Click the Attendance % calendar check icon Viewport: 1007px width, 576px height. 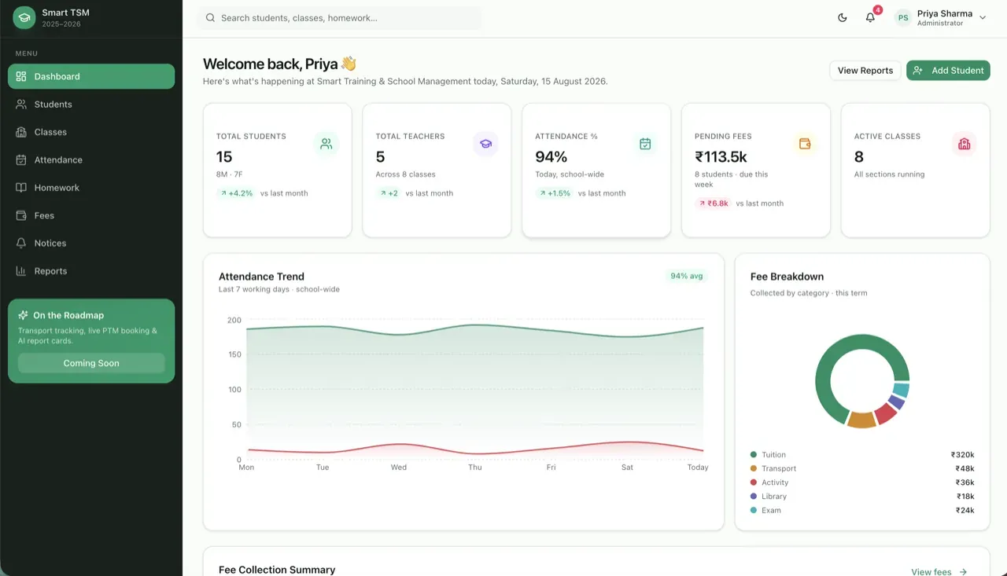coord(645,144)
